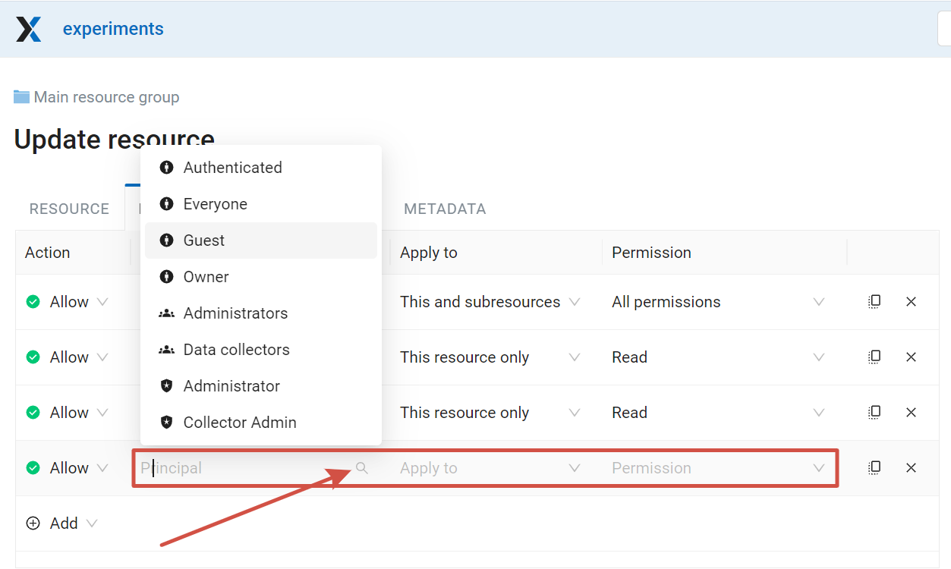Select Authenticated from the principal list
The width and height of the screenshot is (951, 569).
tap(261, 168)
